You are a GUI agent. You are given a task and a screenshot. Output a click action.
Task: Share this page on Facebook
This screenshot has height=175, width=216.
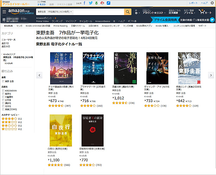pyautogui.click(x=84, y=3)
